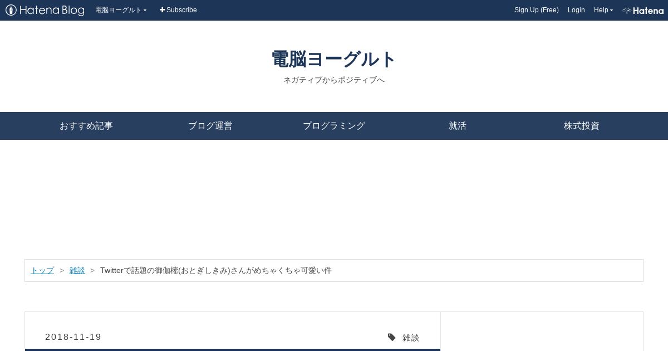Select the おすすめ記事 menu item

86,126
